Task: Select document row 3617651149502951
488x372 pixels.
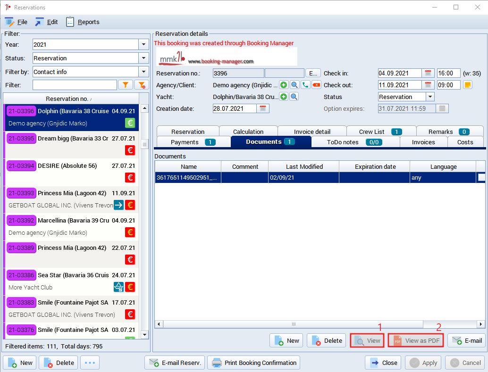Action: [x=320, y=178]
